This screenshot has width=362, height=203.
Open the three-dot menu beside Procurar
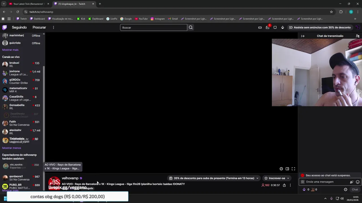pyautogui.click(x=53, y=27)
